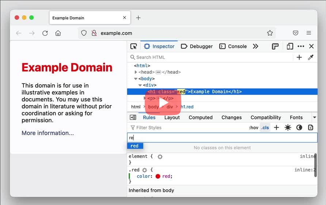Close the developer tools panel

click(x=311, y=46)
